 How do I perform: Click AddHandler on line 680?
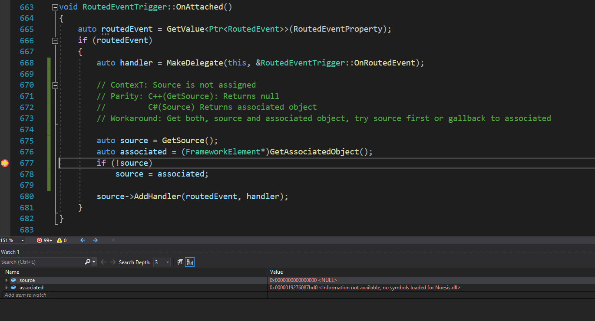tap(157, 197)
